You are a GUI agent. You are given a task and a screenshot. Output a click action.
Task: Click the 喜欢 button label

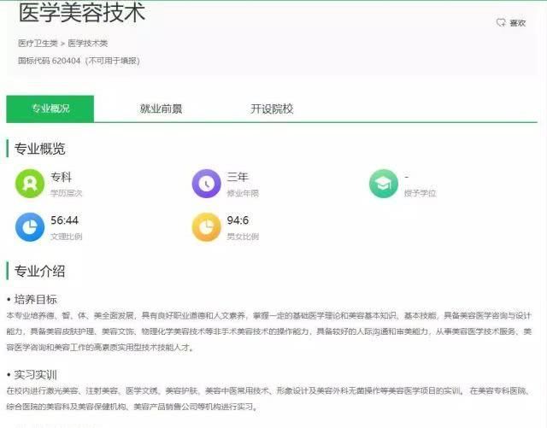(518, 23)
